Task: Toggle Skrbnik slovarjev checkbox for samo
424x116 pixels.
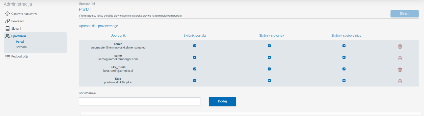Action: [269, 57]
